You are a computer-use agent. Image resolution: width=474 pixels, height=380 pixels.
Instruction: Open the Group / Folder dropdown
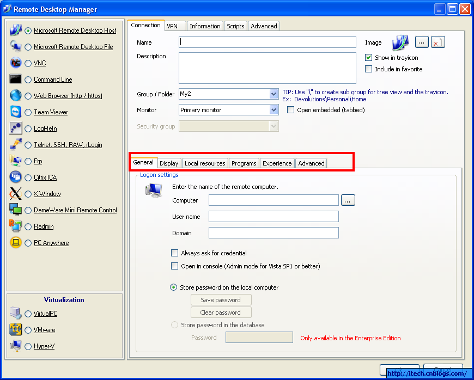coord(274,94)
